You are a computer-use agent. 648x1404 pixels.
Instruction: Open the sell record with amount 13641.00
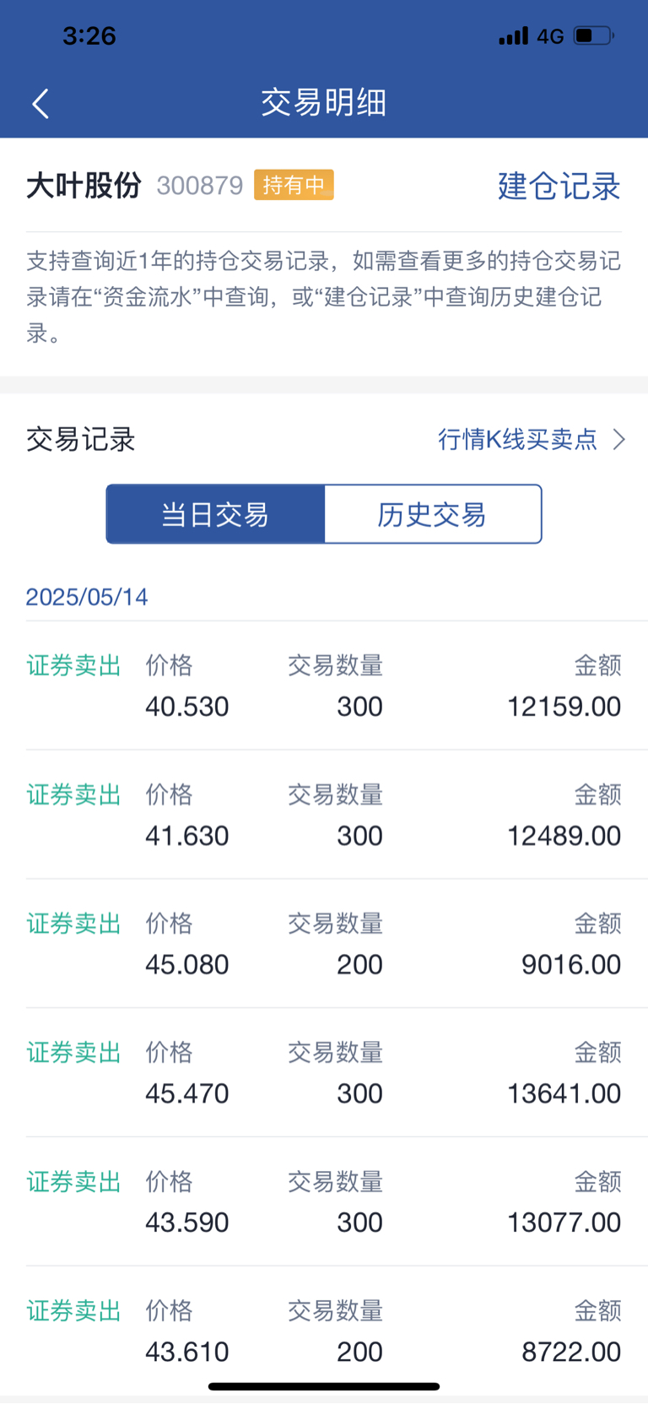[x=324, y=1073]
